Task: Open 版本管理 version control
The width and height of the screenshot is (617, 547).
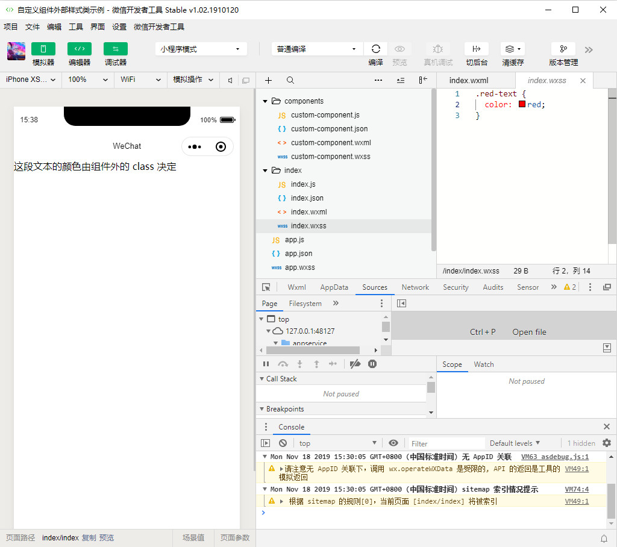Action: click(x=563, y=49)
